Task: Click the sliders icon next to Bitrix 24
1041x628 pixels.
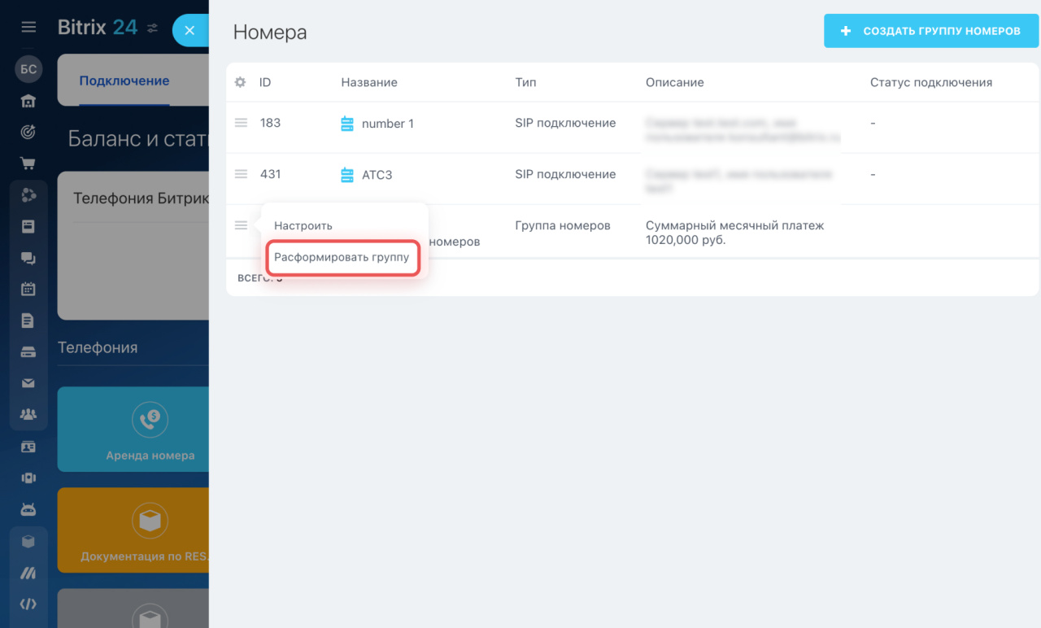Action: click(153, 28)
